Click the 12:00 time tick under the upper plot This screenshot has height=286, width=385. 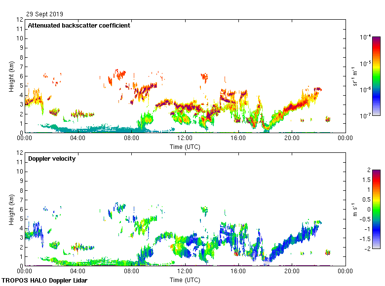click(x=185, y=139)
